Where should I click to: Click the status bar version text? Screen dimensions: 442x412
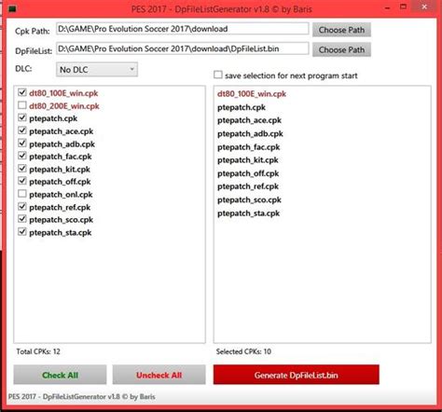click(81, 397)
